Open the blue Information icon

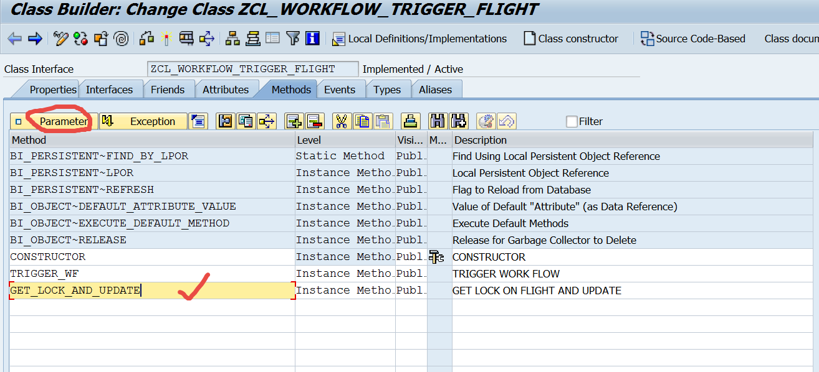(312, 39)
